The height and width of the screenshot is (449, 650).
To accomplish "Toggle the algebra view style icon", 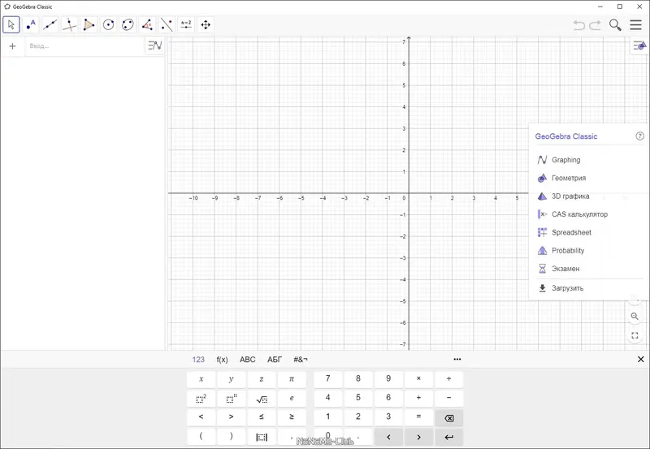I will [155, 45].
